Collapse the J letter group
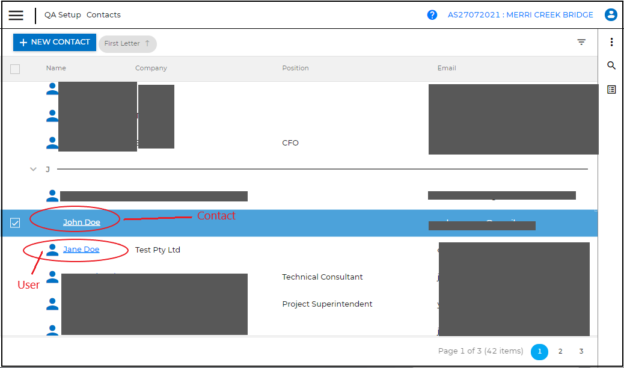This screenshot has width=624, height=368. pos(34,170)
